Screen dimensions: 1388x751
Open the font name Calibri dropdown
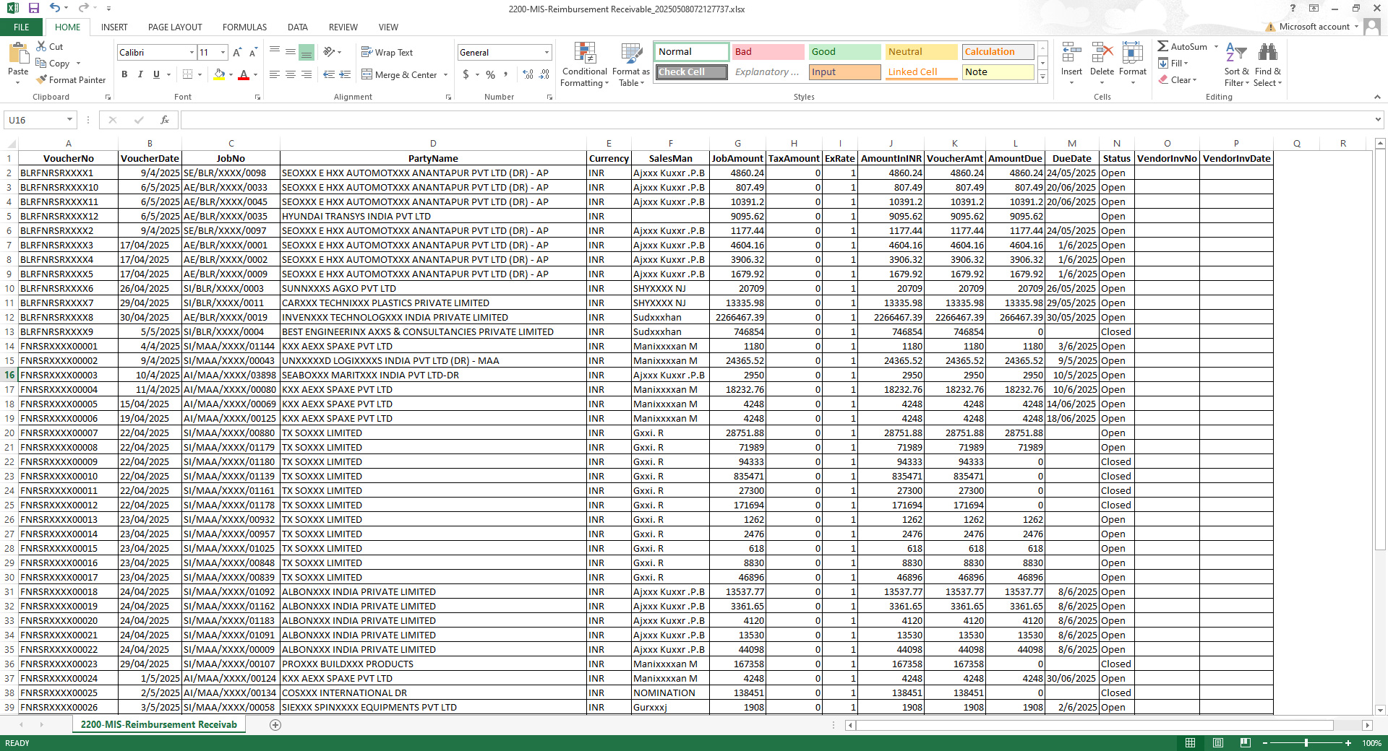click(x=192, y=53)
